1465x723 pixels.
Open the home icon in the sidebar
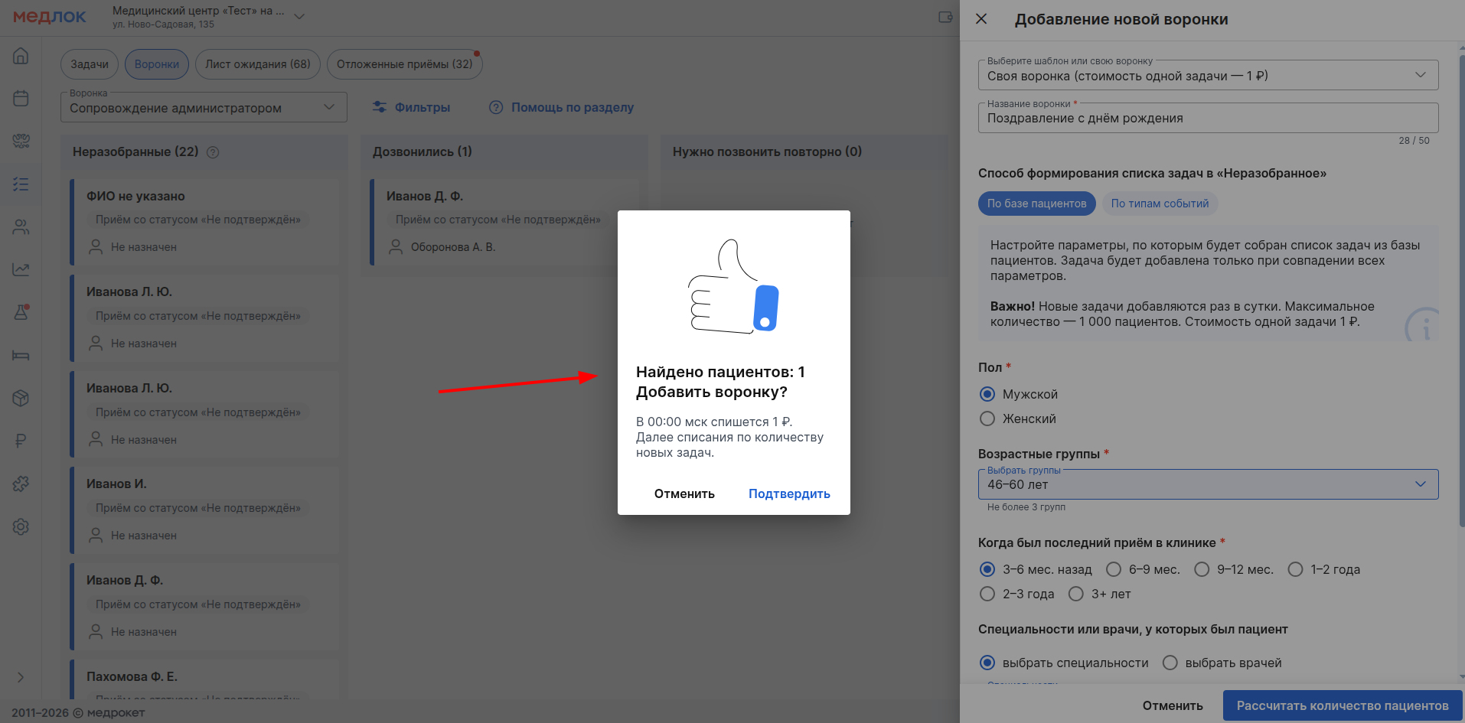click(21, 56)
